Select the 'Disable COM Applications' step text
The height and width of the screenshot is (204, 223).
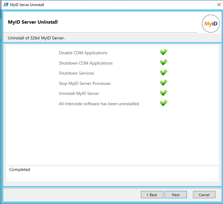tap(83, 53)
